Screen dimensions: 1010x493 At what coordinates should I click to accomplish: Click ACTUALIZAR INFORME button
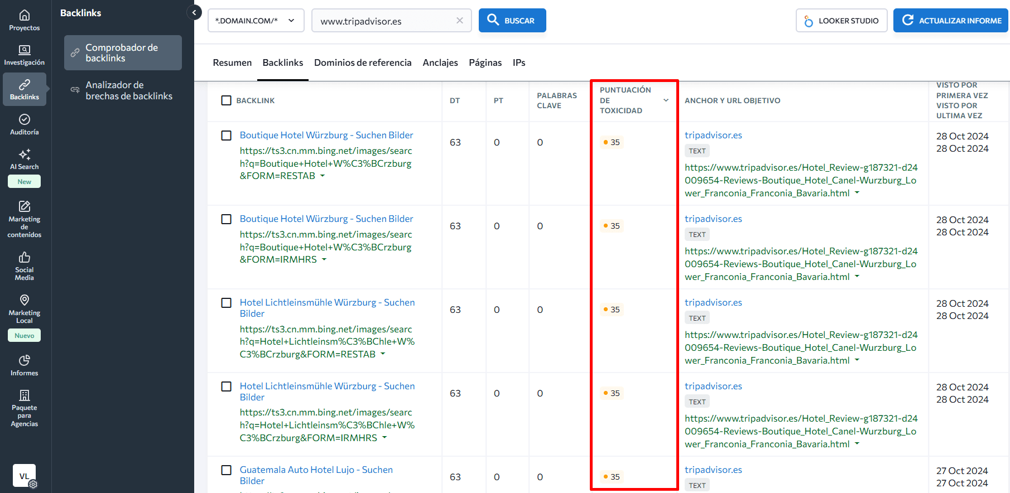pos(951,21)
